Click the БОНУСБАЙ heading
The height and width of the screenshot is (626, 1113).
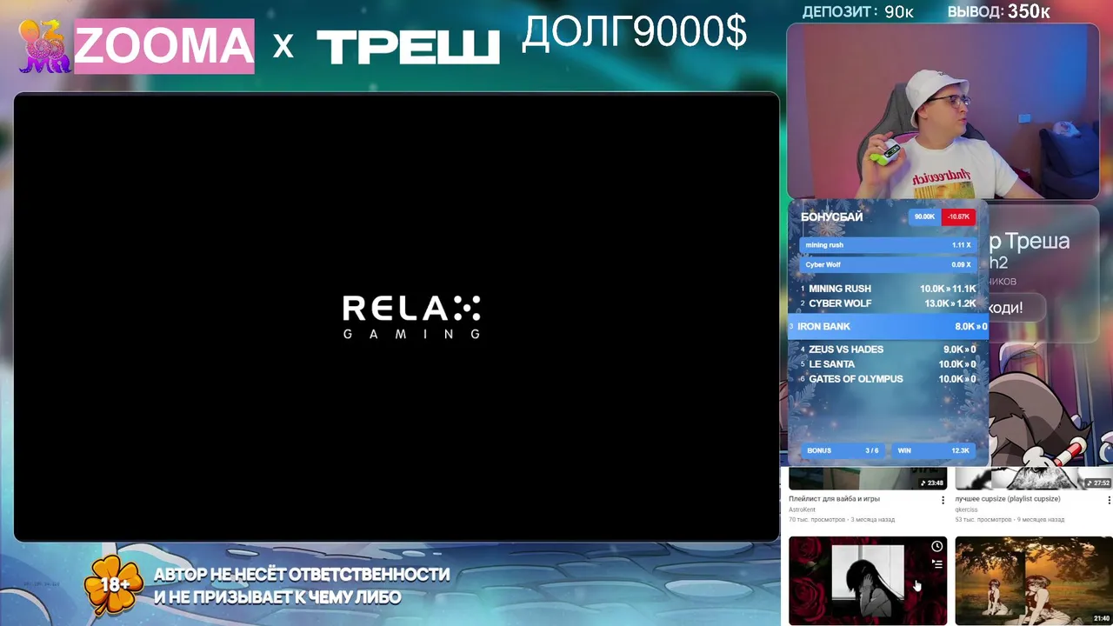pos(832,216)
